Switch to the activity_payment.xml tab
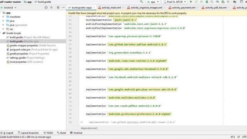Viewport: 247px width, 139px height. tap(184, 8)
